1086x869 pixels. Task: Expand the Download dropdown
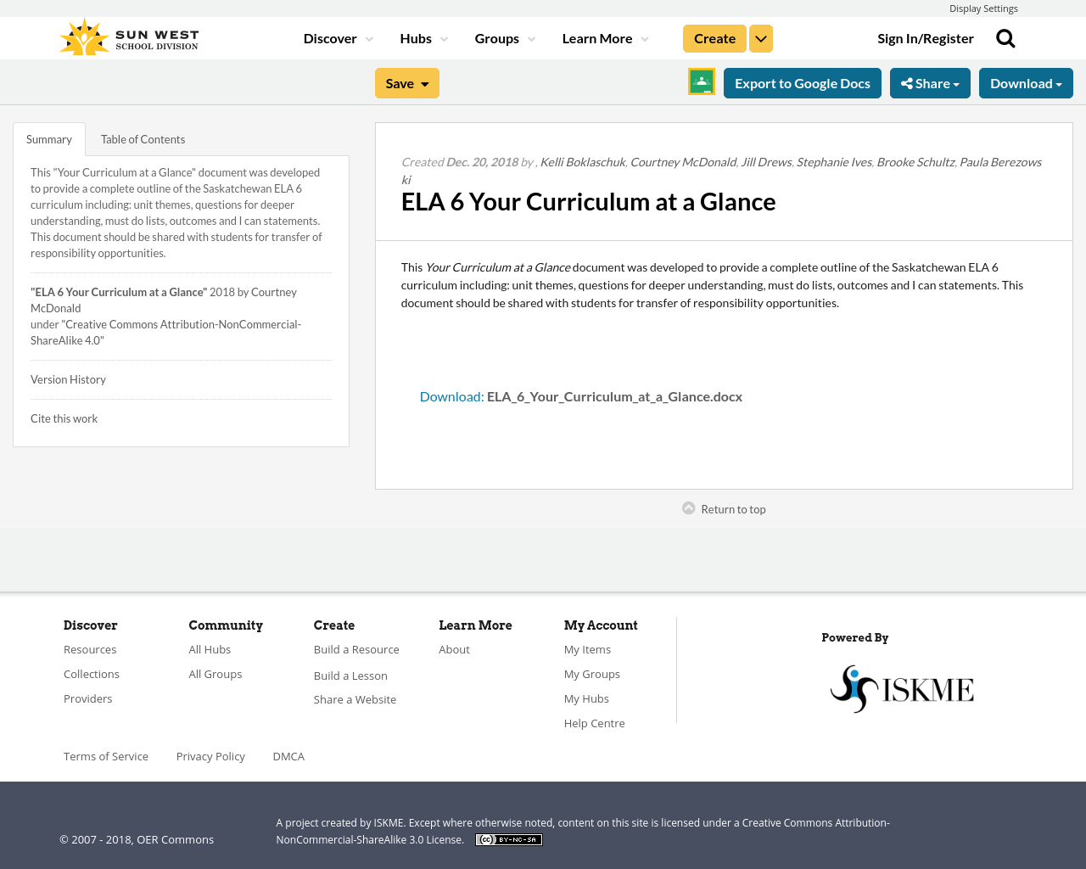pos(1025,81)
